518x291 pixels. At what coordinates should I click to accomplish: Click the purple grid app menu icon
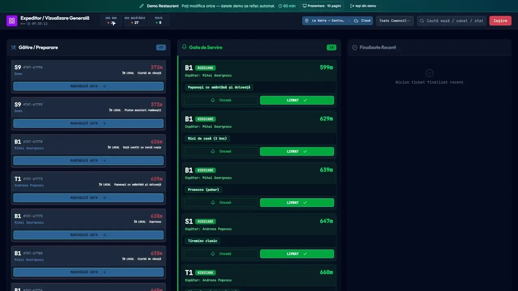point(12,21)
